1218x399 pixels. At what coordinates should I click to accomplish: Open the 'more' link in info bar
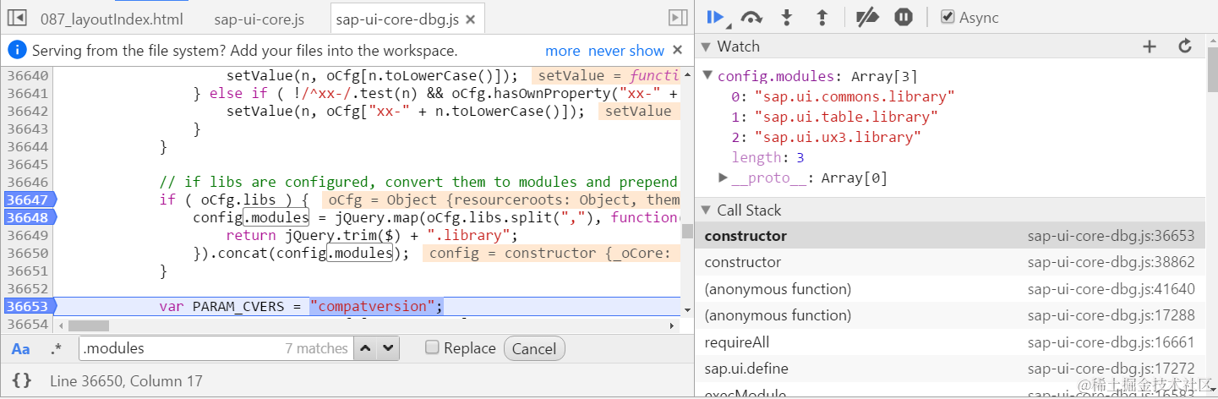pos(563,51)
